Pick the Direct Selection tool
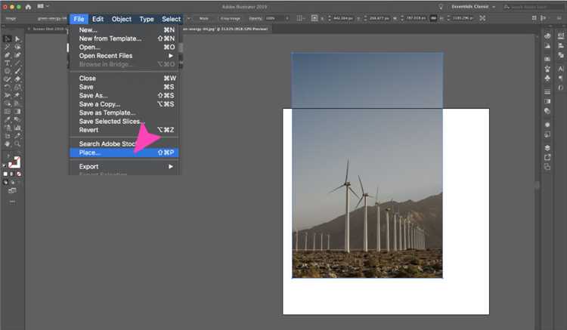Viewport: 567px width, 330px height. pos(17,39)
